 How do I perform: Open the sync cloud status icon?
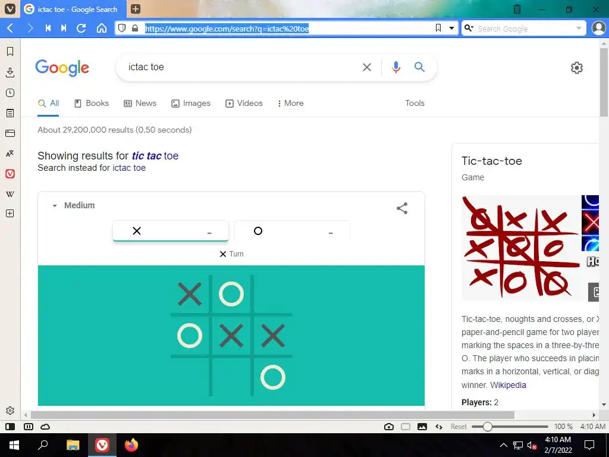(45, 427)
